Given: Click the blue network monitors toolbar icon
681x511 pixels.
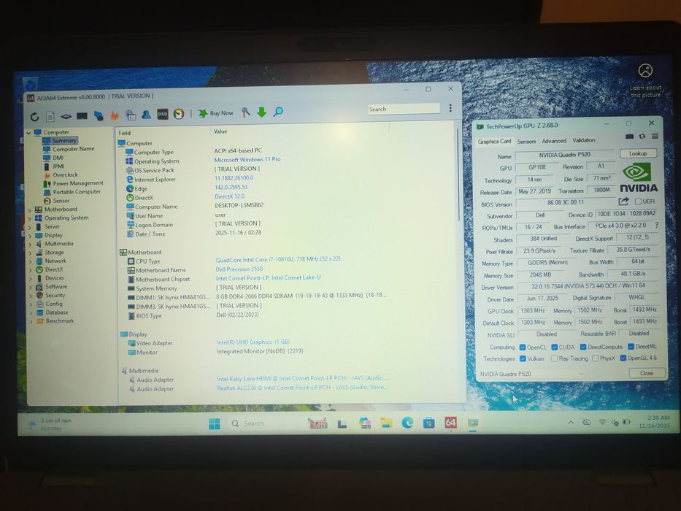Looking at the screenshot, I should click(99, 115).
